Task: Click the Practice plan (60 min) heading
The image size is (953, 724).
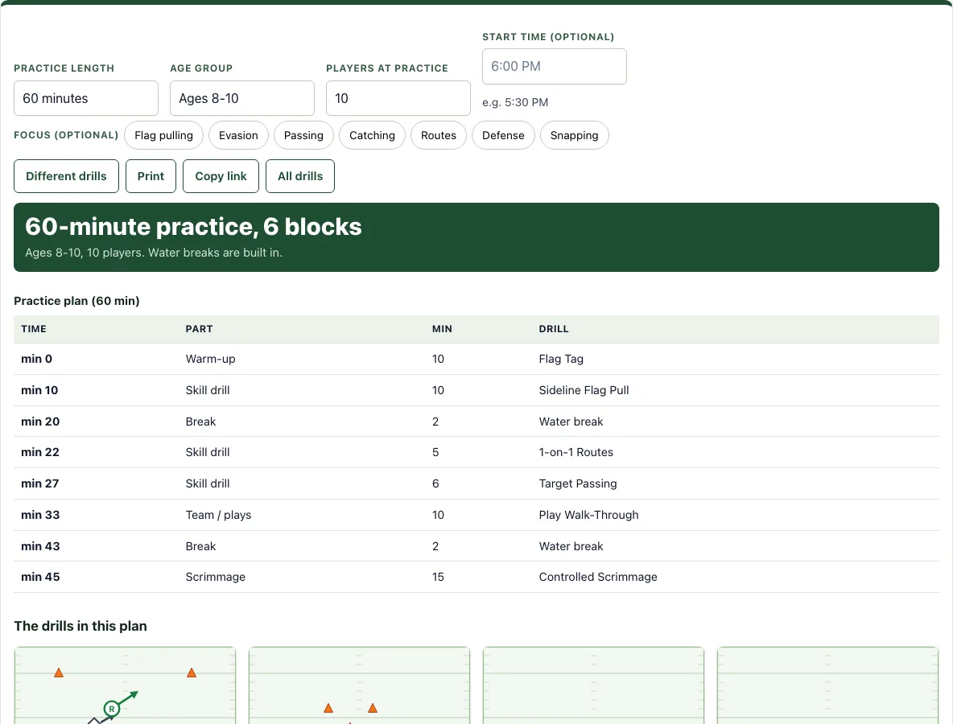Action: [76, 301]
